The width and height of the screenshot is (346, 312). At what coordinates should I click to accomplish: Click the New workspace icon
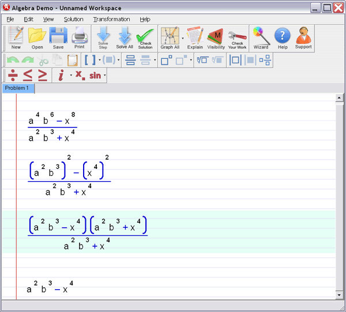(16, 38)
